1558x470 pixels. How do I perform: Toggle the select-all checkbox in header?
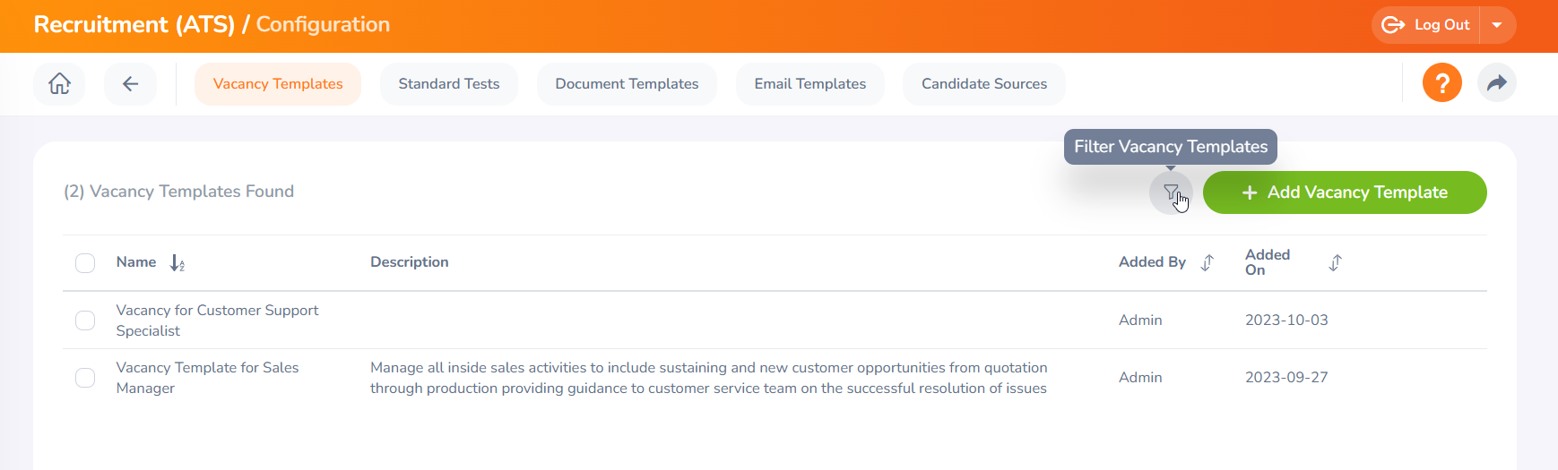pyautogui.click(x=85, y=263)
